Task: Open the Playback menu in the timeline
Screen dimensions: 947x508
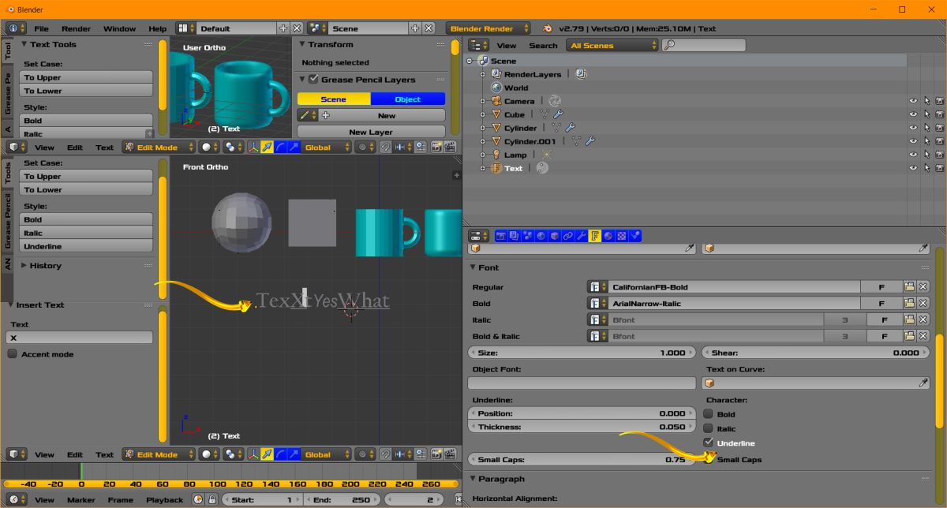Action: point(164,499)
